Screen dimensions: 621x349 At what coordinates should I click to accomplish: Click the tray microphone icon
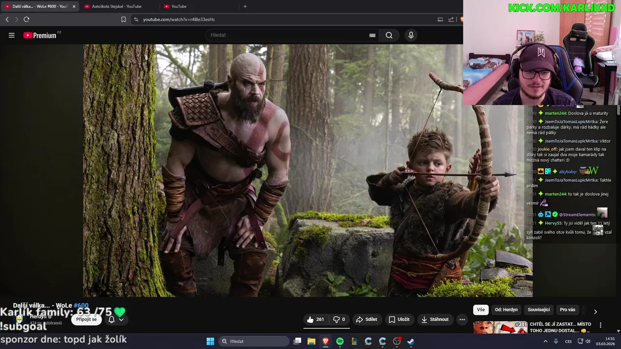click(x=556, y=341)
